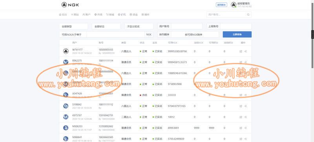Click the account number 18811111114

point(106,61)
